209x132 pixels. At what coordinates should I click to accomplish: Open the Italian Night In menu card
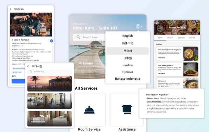pos(177,70)
